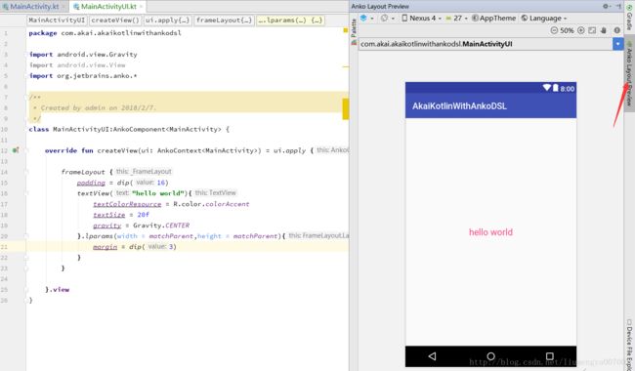Click the hello world text in preview

tap(490, 232)
